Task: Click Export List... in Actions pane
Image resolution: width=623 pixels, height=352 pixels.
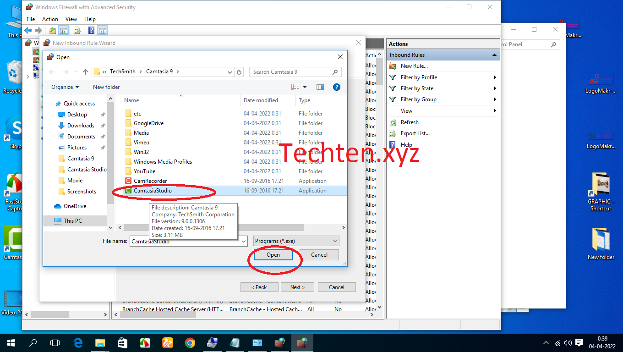Action: click(x=415, y=133)
